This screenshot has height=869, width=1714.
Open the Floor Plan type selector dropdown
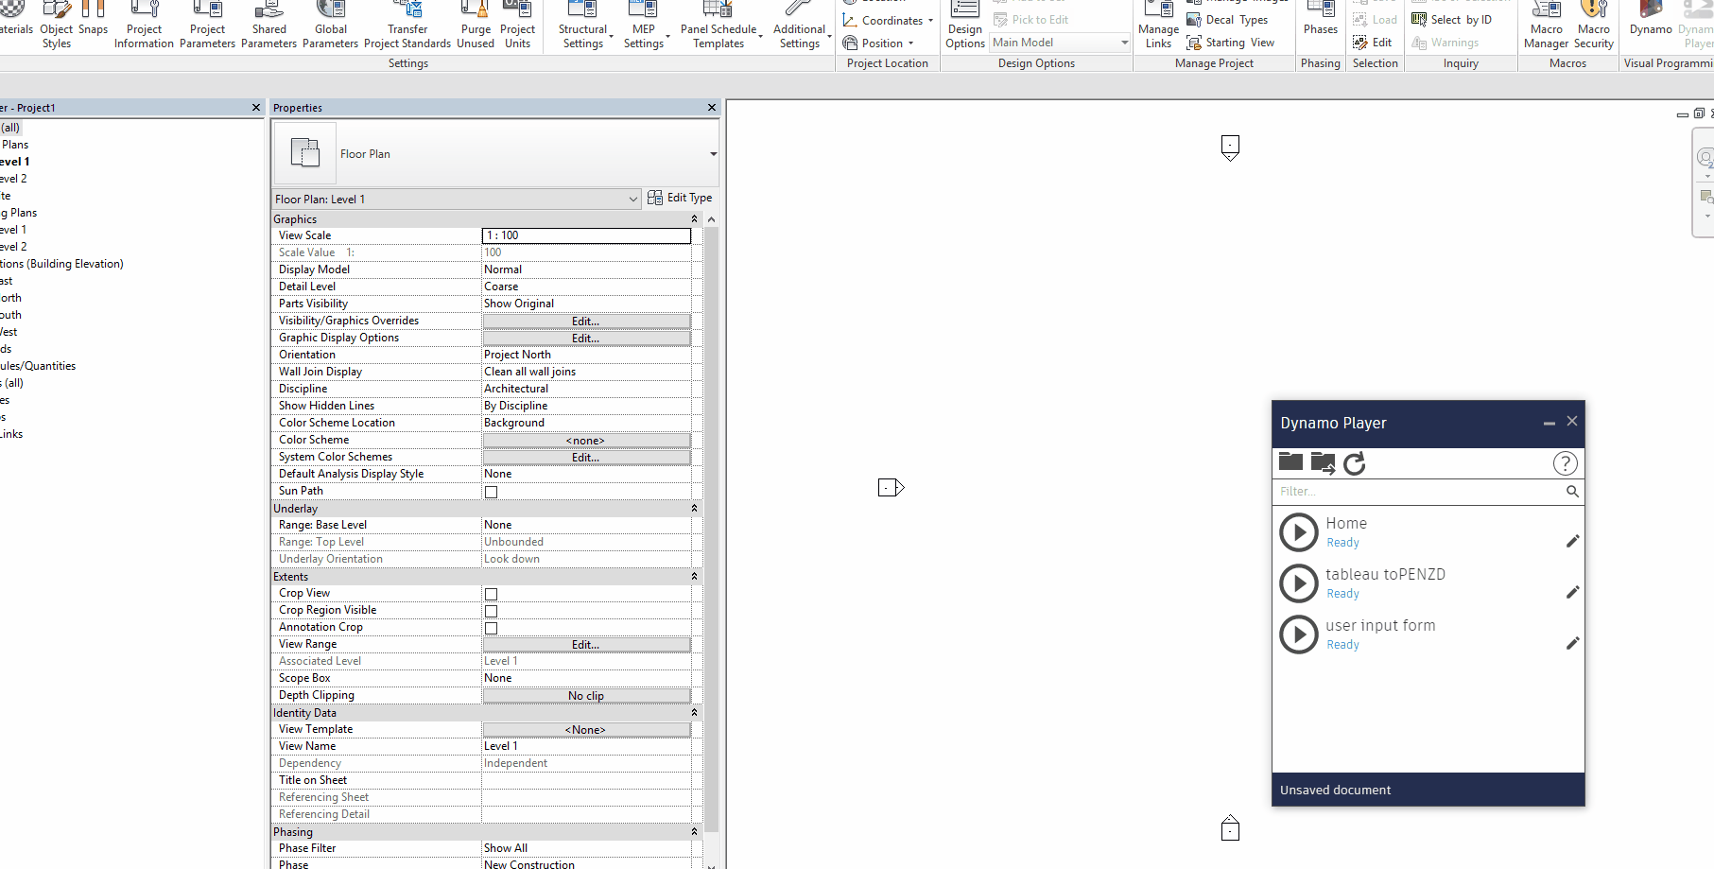tap(713, 154)
